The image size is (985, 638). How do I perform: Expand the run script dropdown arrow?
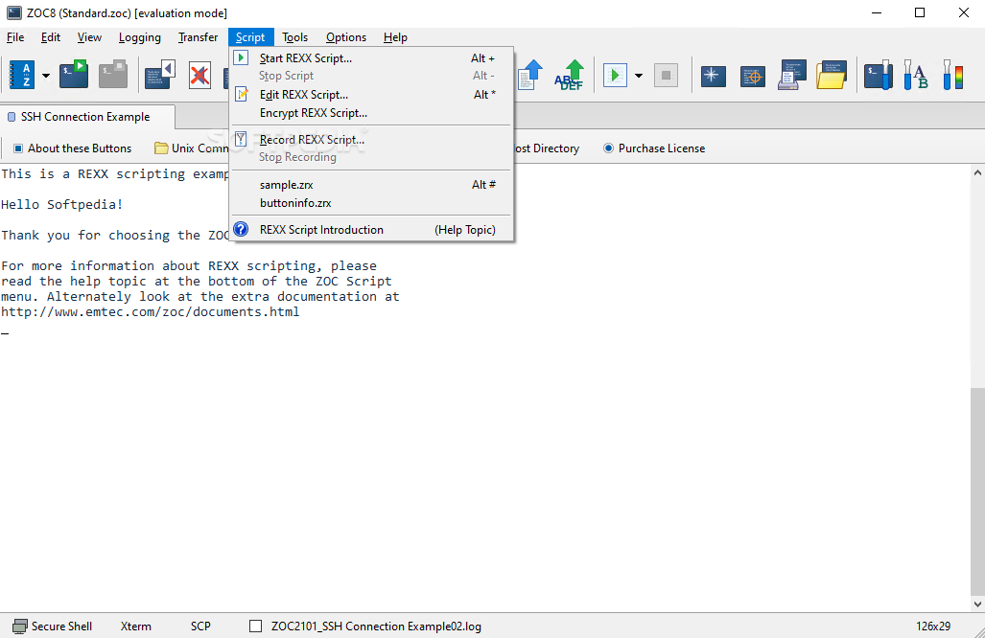[638, 76]
